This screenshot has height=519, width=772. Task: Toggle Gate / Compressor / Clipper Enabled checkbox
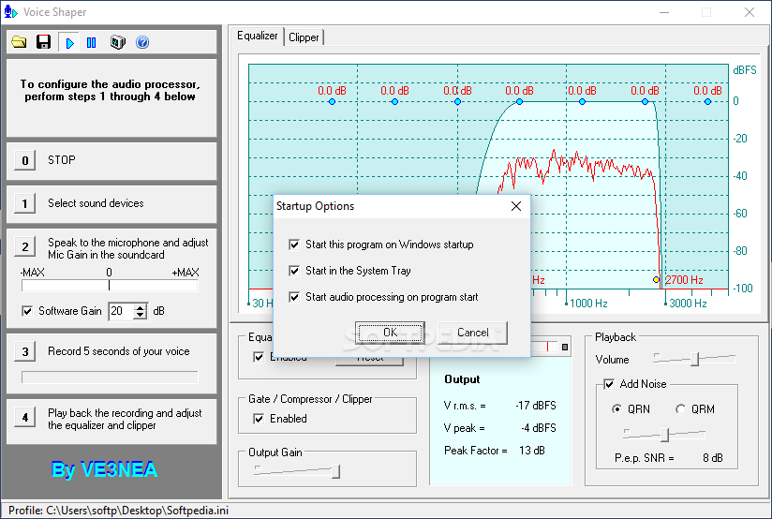tap(259, 419)
